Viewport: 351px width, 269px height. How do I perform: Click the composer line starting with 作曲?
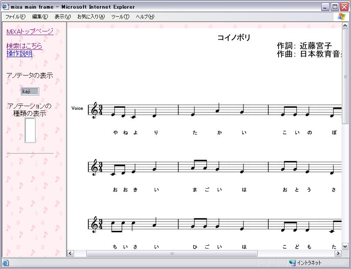click(309, 54)
